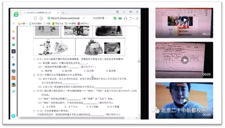The width and height of the screenshot is (225, 128).
Task: Click the undo closed-tab arrow icon
Action: point(131,18)
